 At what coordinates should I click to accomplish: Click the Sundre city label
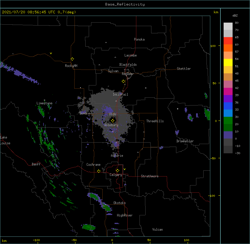(85, 113)
